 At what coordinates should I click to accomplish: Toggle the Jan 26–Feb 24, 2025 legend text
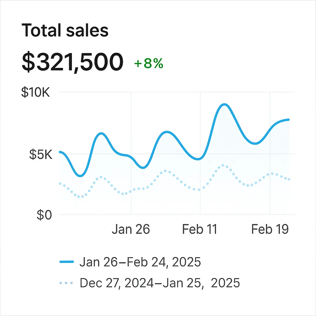click(140, 262)
